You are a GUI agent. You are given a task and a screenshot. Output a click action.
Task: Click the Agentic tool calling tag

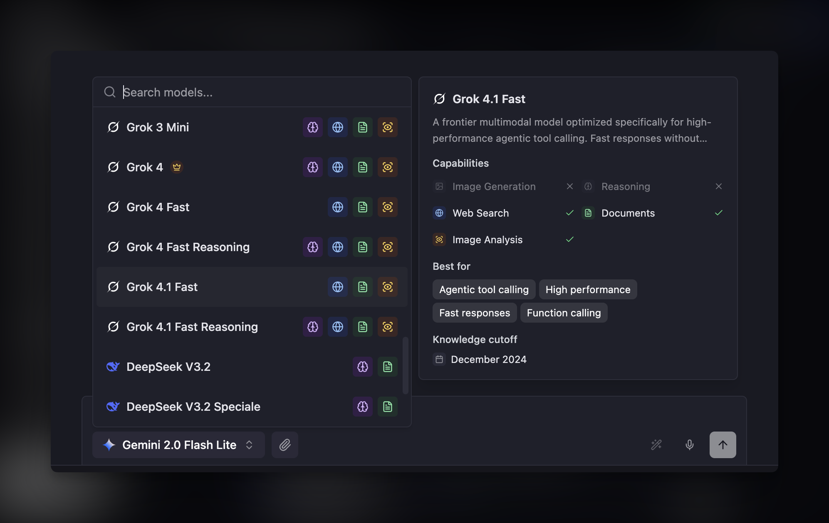[x=484, y=289]
